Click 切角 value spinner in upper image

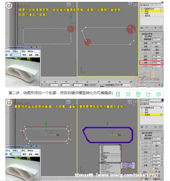[161, 63]
